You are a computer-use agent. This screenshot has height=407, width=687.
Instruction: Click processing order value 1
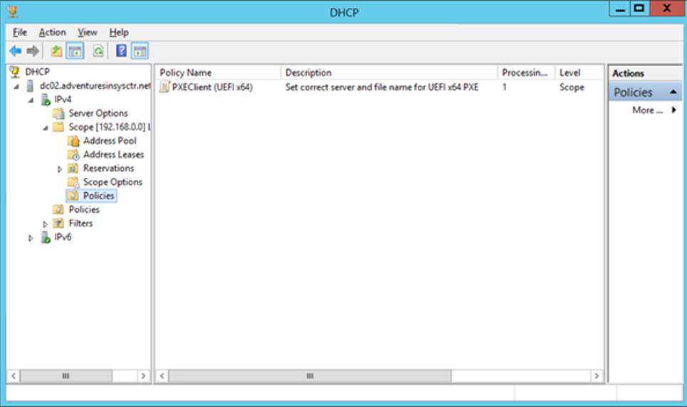tap(504, 88)
